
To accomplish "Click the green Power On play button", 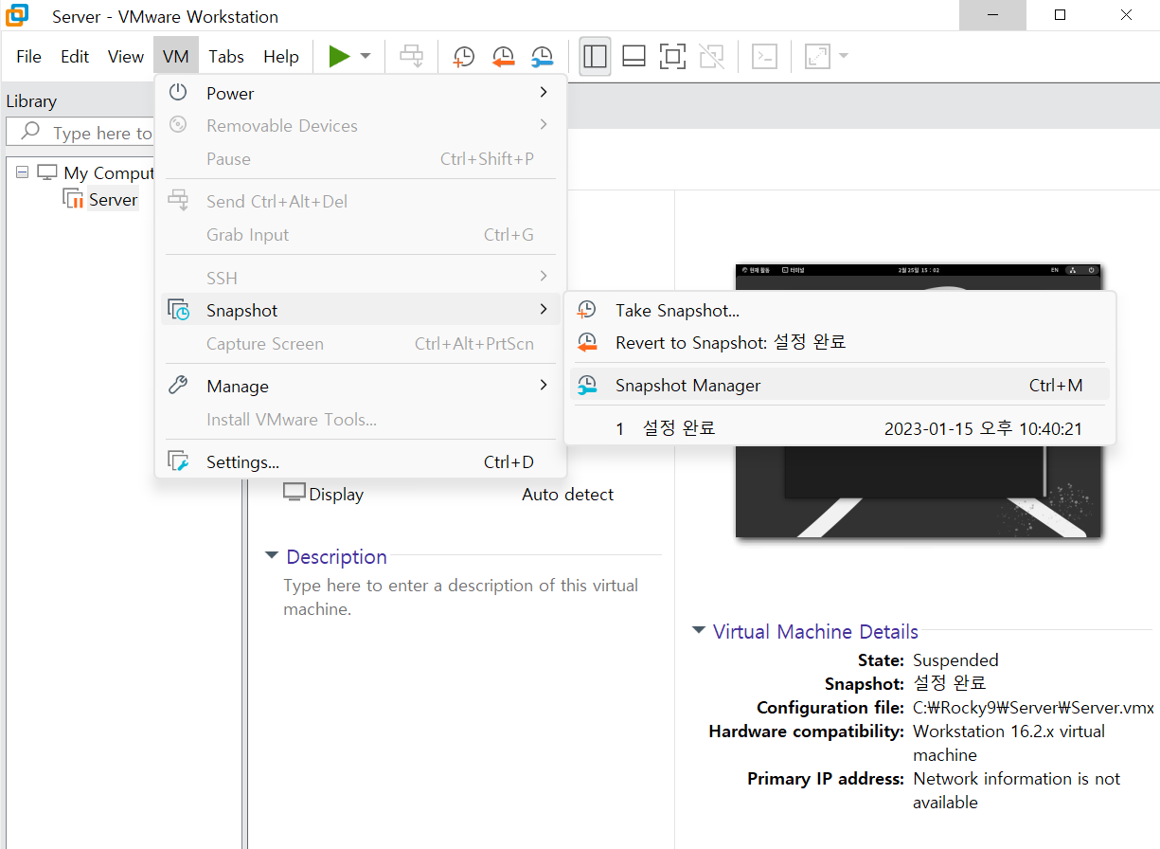I will pos(339,57).
